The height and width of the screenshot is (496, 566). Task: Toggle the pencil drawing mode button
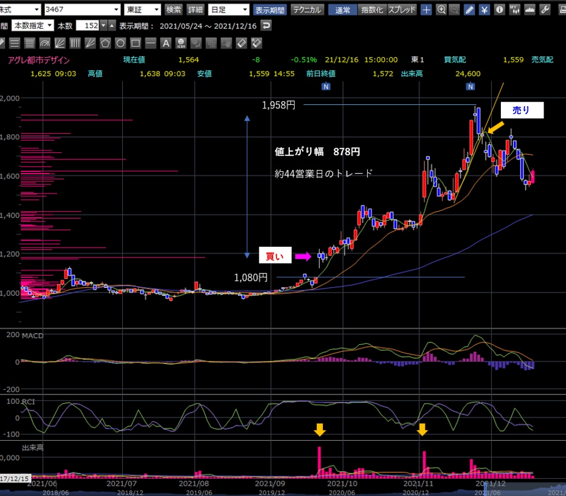tap(469, 10)
